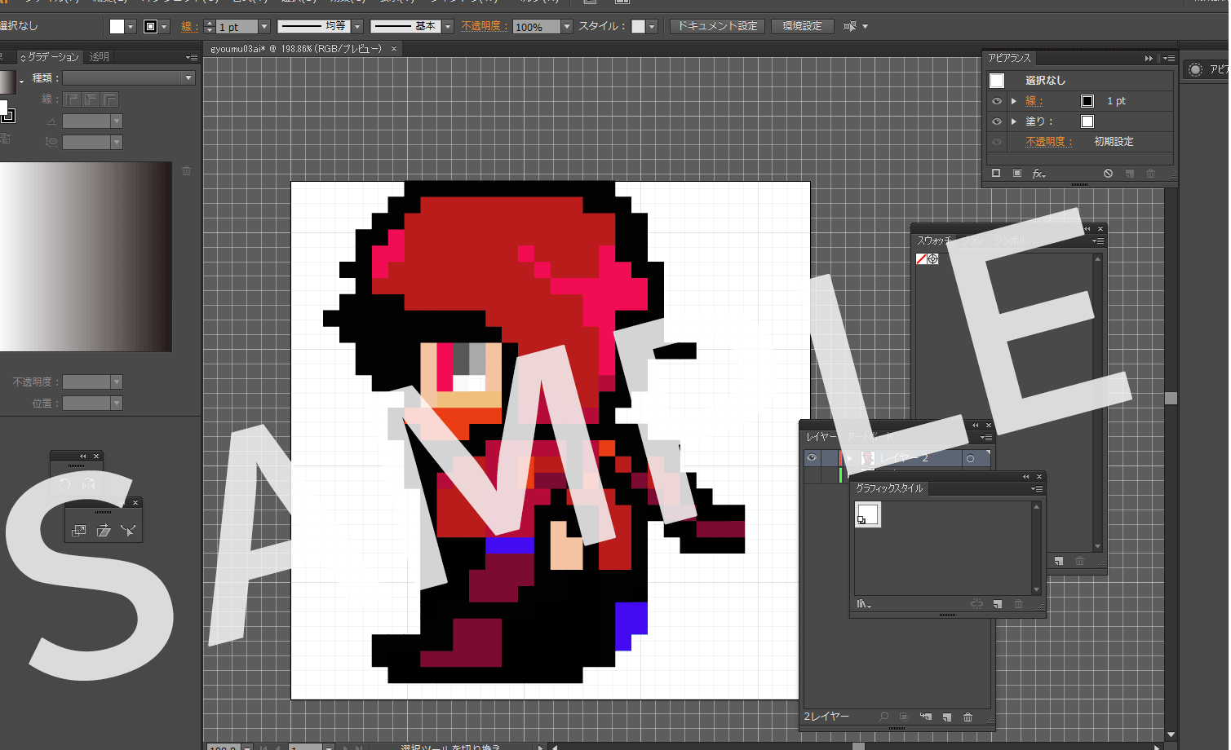Open Graphic Styles library menu

point(864,605)
